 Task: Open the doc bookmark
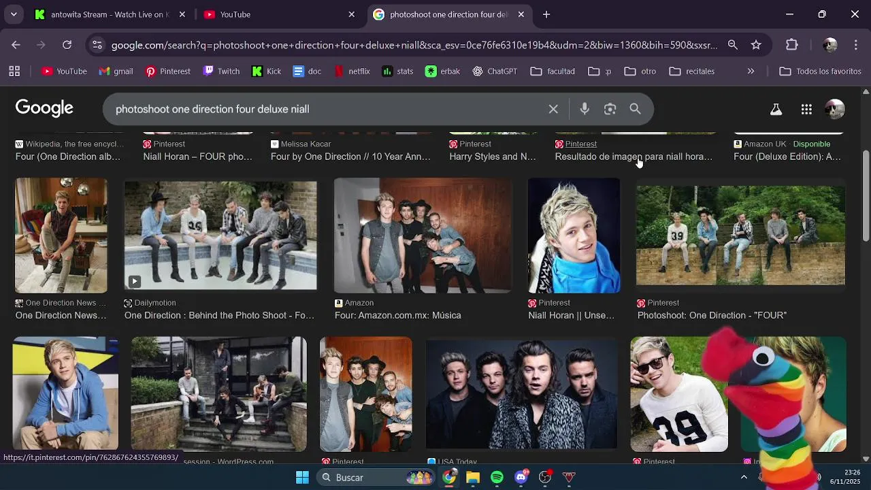click(307, 71)
